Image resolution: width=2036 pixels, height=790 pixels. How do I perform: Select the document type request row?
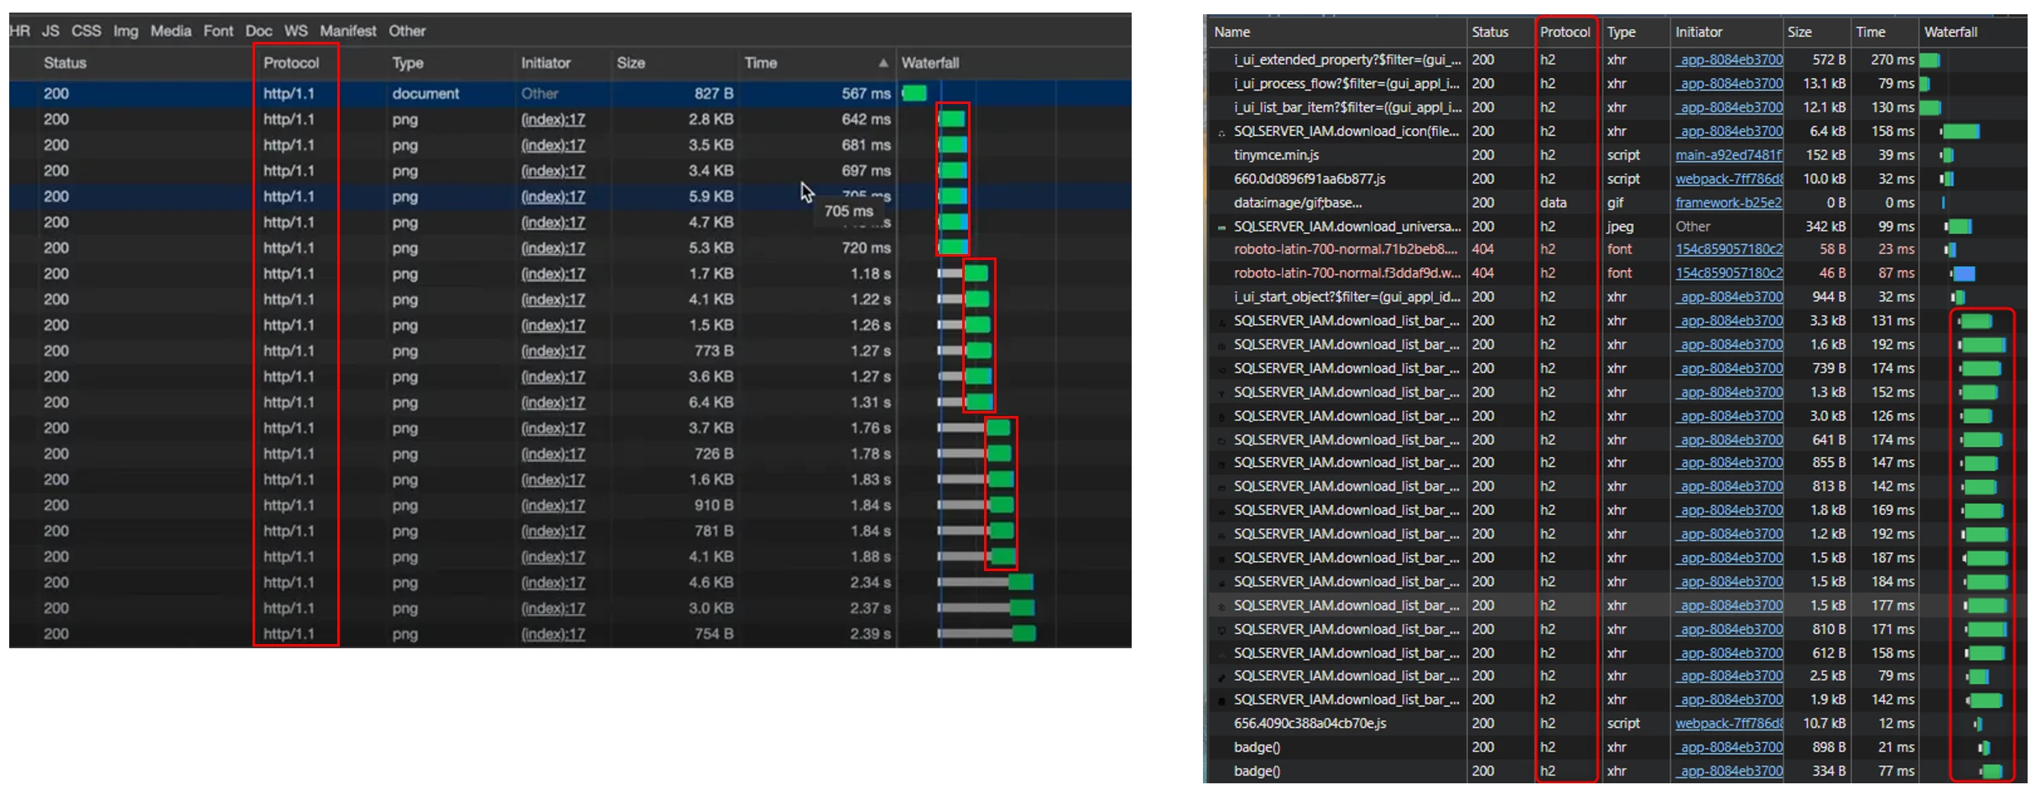570,93
